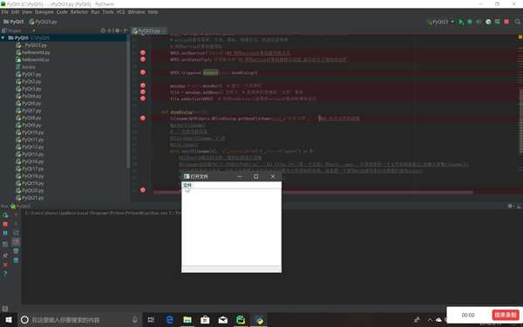Pause output using Run panel pause icon
523x327 pixels.
coord(5,233)
